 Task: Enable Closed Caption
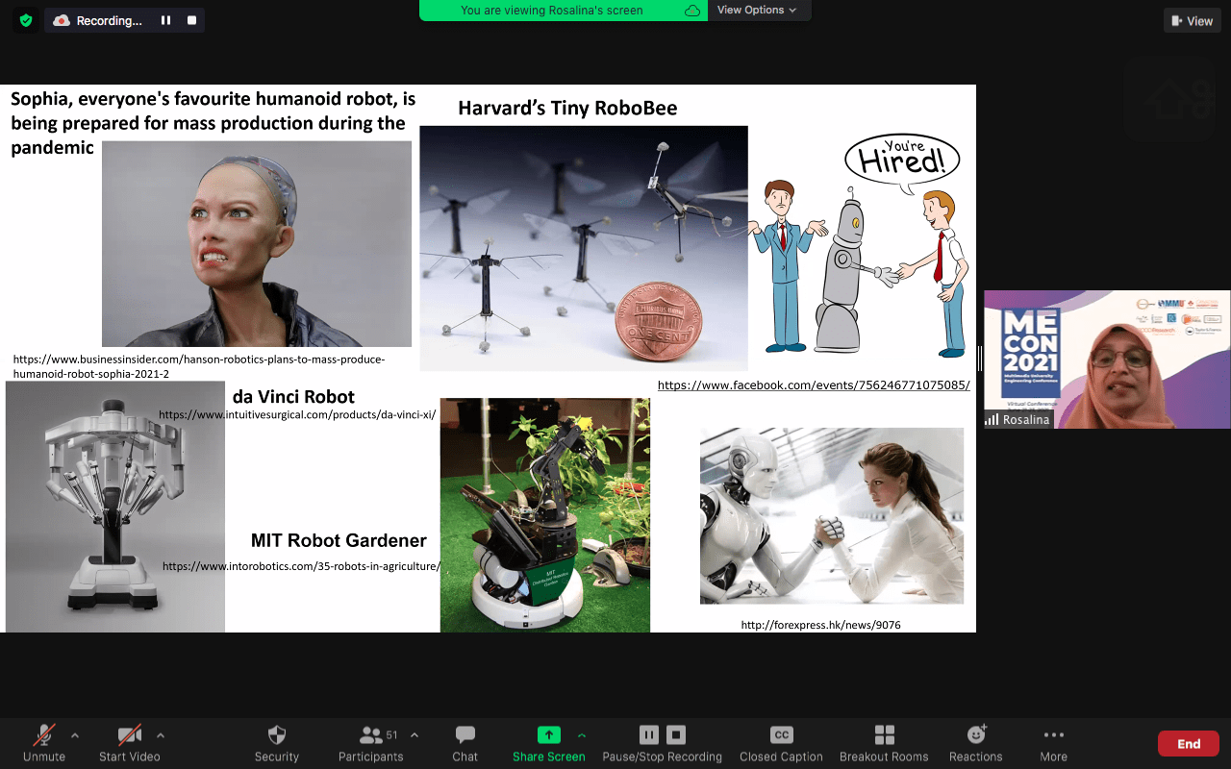782,743
